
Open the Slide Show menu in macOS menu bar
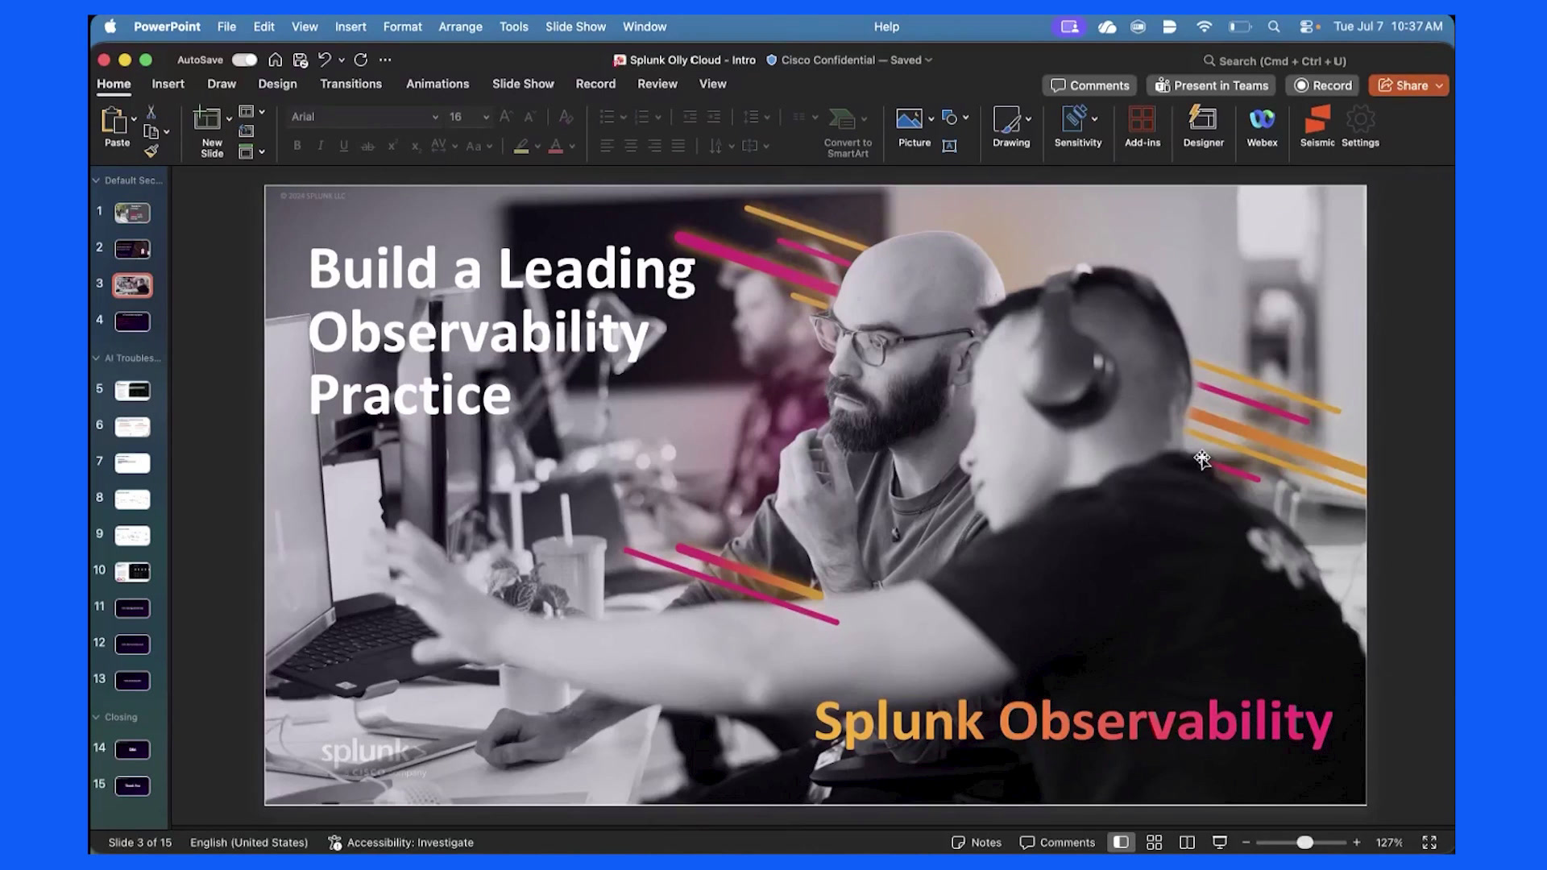pos(575,27)
